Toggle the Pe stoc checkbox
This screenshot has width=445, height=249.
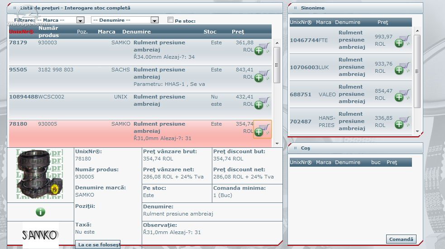(x=170, y=20)
